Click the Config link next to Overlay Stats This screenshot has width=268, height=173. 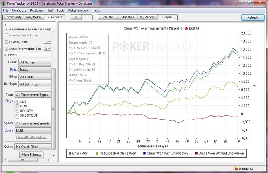47,42
